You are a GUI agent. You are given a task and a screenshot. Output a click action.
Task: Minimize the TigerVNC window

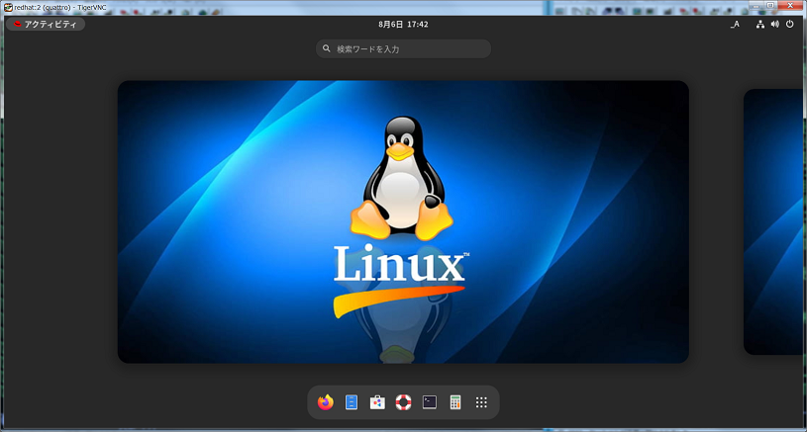pyautogui.click(x=756, y=5)
